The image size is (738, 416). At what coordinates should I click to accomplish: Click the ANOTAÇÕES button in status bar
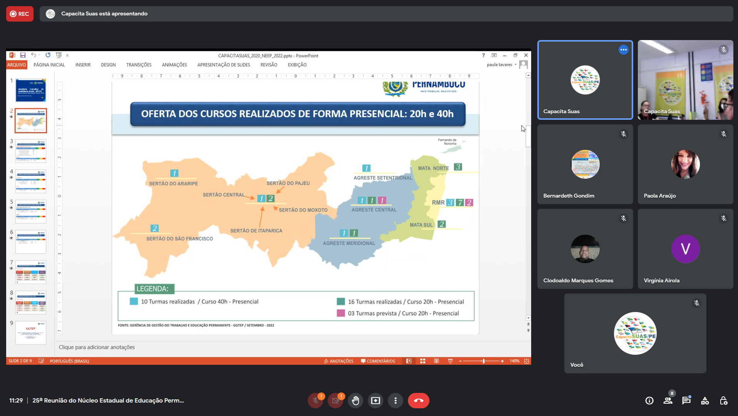339,361
